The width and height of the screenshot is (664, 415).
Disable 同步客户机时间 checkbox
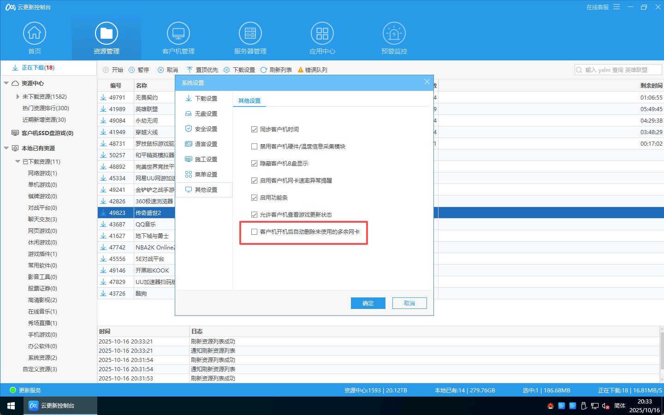(254, 130)
